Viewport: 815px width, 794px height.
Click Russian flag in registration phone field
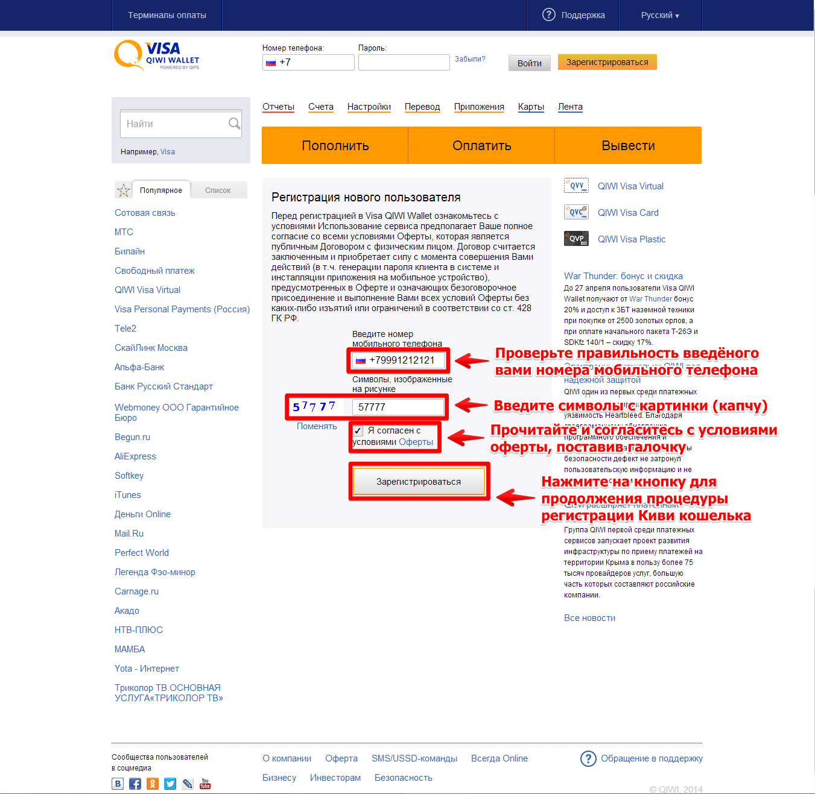361,361
